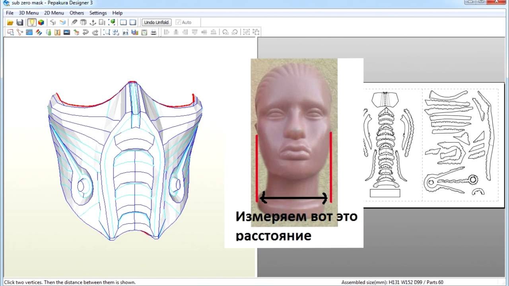Click the colored texture cube icon

point(41,22)
